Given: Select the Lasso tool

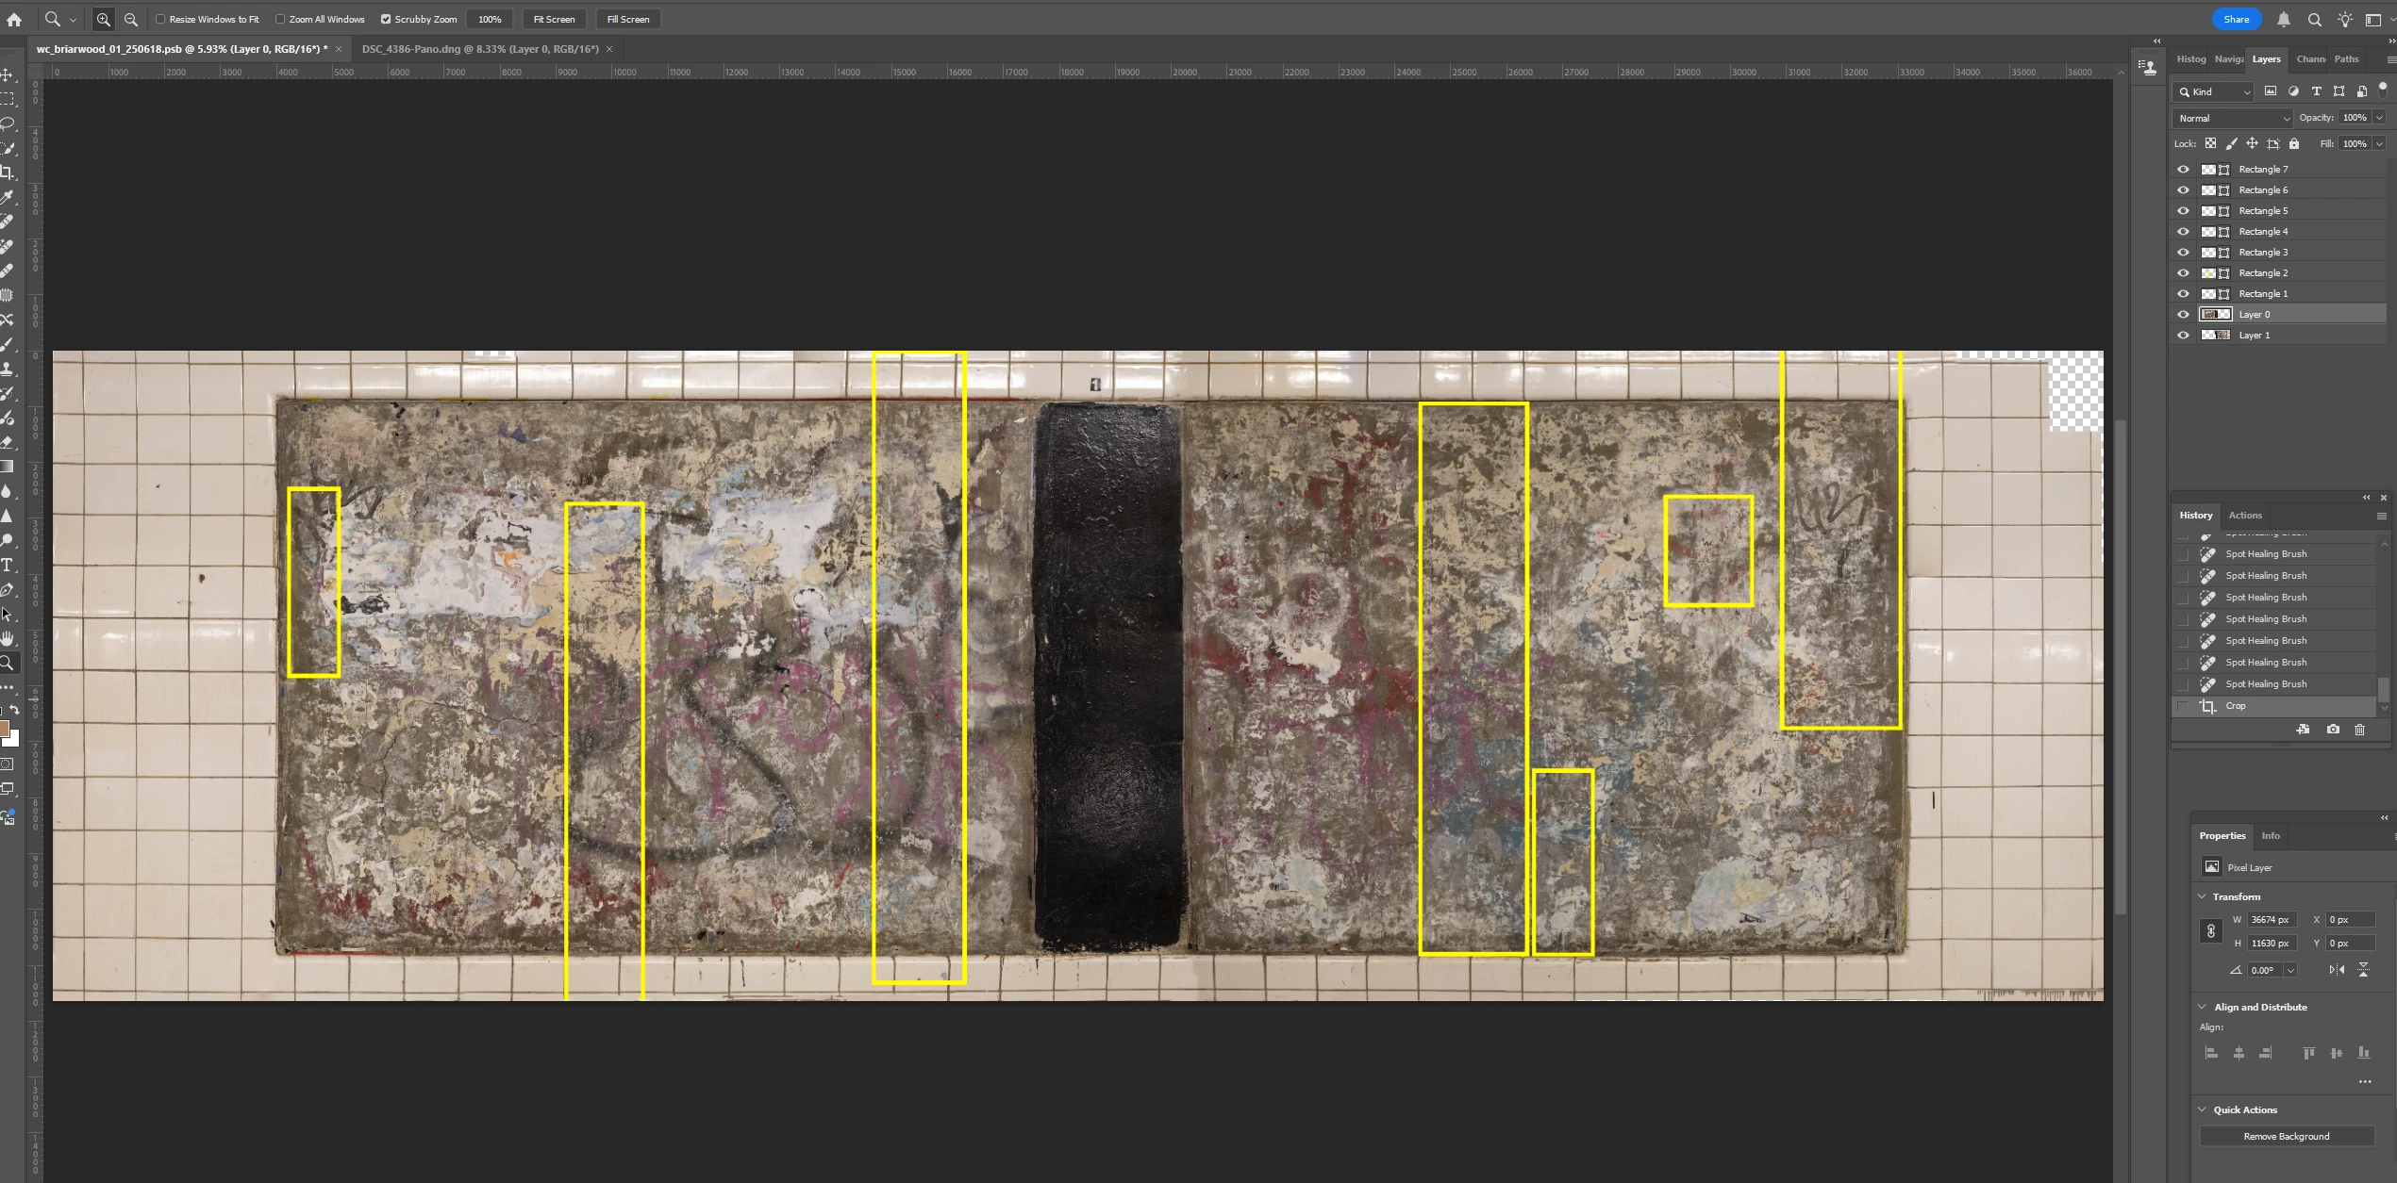Looking at the screenshot, I should 8,123.
